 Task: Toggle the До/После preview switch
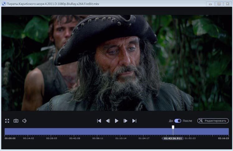(x=178, y=121)
